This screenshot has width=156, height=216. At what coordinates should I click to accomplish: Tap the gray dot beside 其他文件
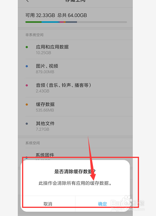27,124
